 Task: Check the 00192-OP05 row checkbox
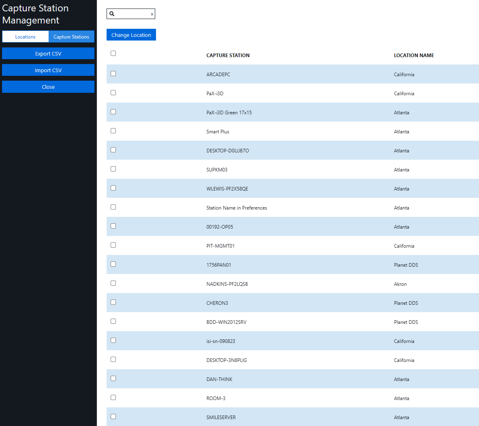click(113, 226)
